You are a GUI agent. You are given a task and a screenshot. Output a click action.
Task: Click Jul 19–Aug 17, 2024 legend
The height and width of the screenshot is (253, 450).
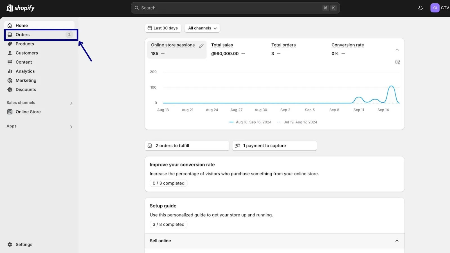tap(297, 122)
